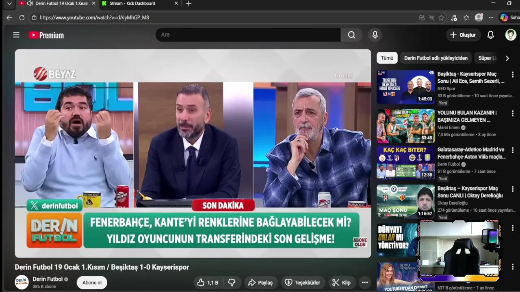Open options for Galatasaray-Atletico Madrid video
Image resolution: width=520 pixels, height=292 pixels.
(513, 150)
